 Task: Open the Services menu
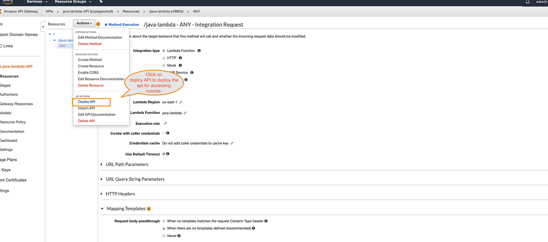pyautogui.click(x=34, y=2)
